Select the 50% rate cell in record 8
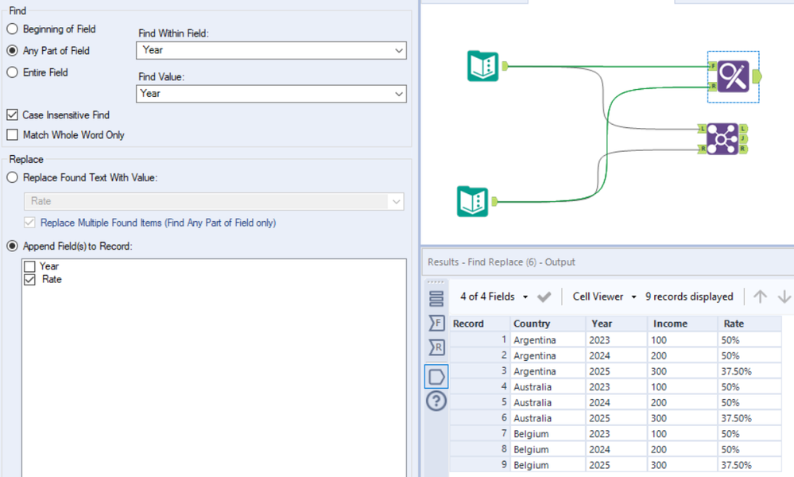 pyautogui.click(x=749, y=449)
